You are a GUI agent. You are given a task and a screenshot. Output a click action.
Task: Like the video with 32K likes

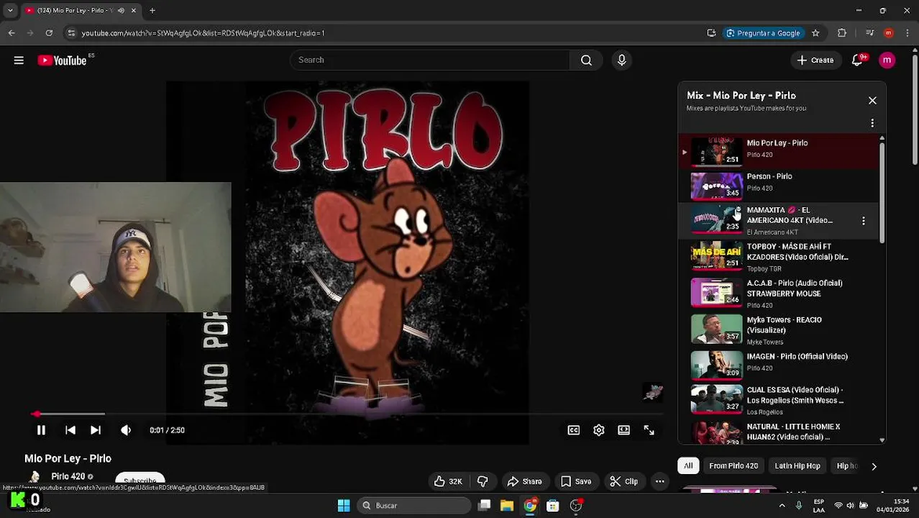coord(447,481)
